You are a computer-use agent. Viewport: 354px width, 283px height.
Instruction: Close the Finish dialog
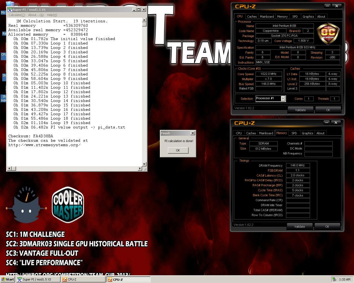point(193,133)
